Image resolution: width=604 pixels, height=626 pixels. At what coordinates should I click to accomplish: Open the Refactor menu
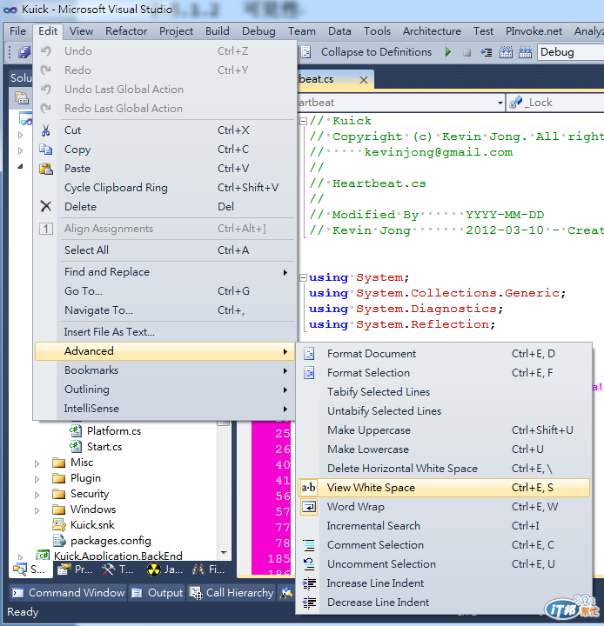coord(126,31)
